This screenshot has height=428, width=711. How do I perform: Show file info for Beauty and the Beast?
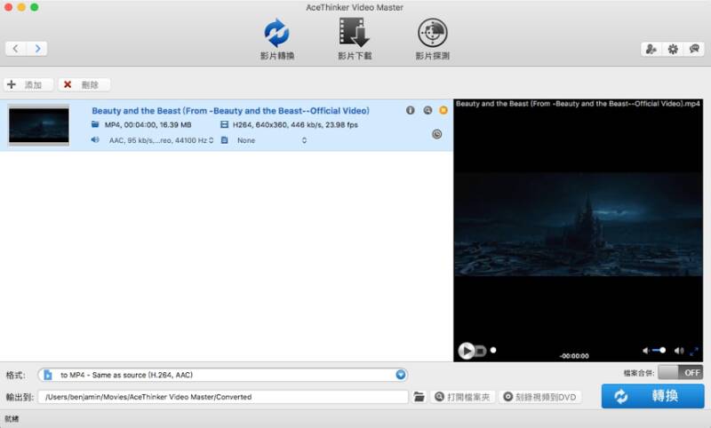coord(411,110)
